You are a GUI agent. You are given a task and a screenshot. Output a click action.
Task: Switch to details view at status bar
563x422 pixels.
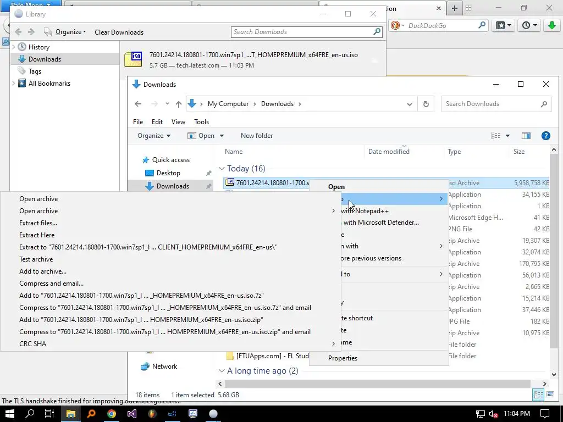(538, 395)
